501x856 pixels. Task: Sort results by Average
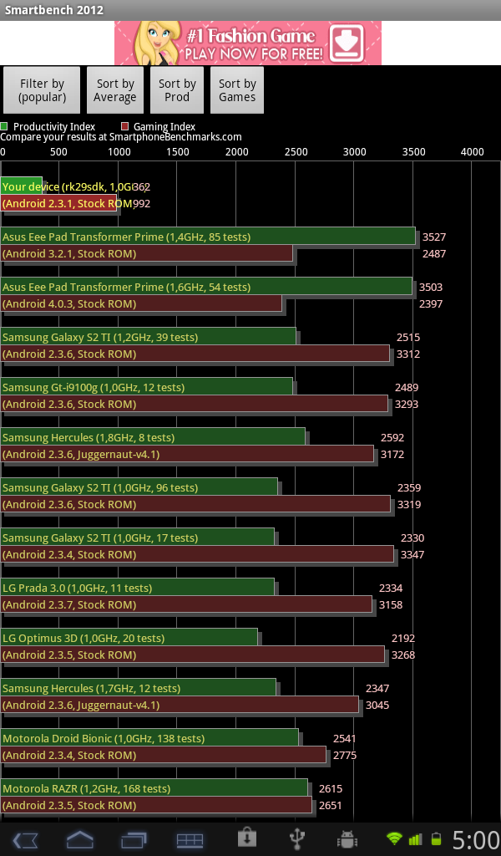115,90
